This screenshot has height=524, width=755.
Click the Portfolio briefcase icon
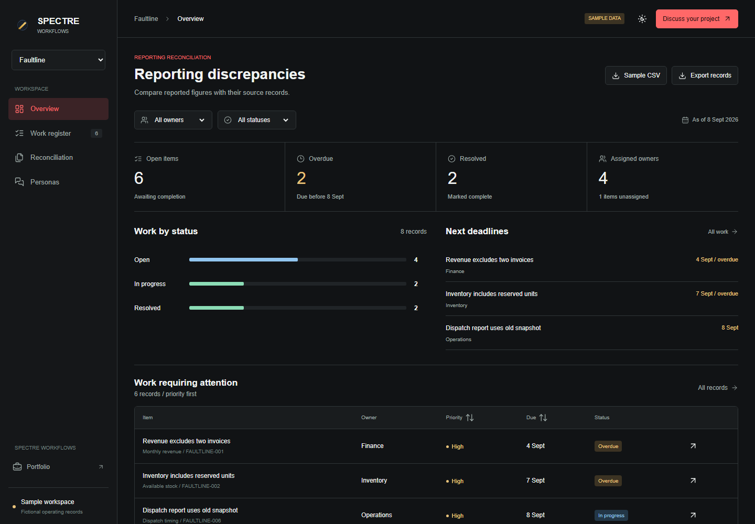[x=17, y=467]
